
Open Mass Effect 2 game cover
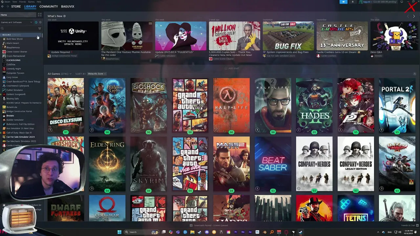point(231,164)
